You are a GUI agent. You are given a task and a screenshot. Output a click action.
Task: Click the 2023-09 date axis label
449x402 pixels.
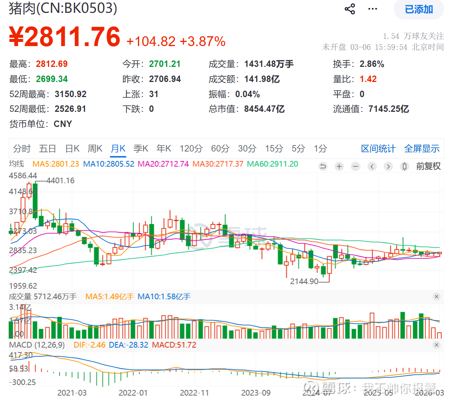[256, 393]
